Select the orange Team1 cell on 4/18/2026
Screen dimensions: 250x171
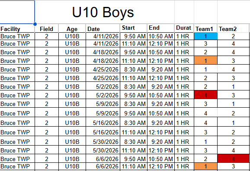click(206, 60)
